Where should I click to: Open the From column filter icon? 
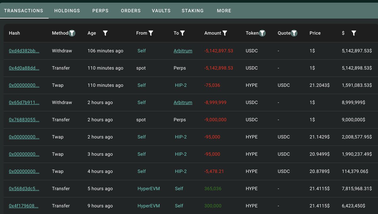[151, 33]
